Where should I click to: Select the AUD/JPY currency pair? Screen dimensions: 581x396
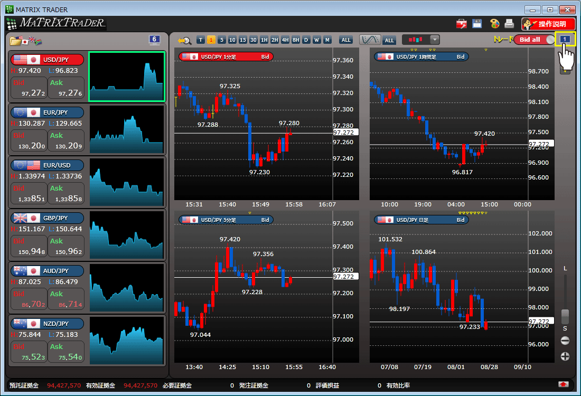tap(48, 271)
